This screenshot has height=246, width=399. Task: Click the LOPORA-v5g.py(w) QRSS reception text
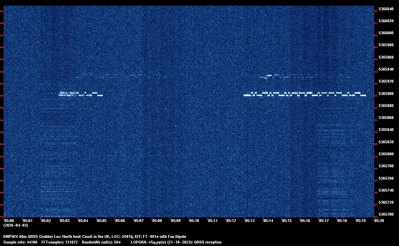coord(176,242)
